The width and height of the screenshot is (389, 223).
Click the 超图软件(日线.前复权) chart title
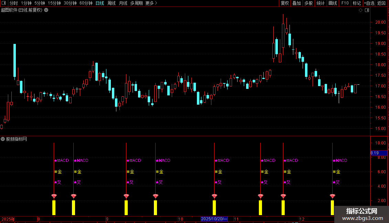[x=22, y=10]
